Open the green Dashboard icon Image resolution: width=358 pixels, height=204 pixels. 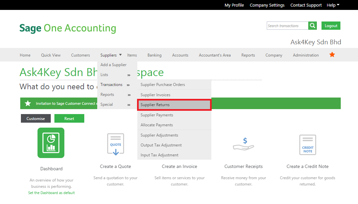click(x=51, y=143)
